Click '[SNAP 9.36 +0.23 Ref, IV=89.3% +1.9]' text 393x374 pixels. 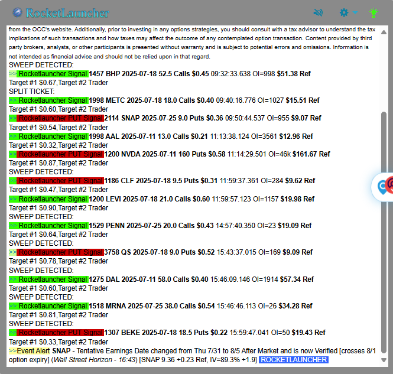tap(198, 360)
